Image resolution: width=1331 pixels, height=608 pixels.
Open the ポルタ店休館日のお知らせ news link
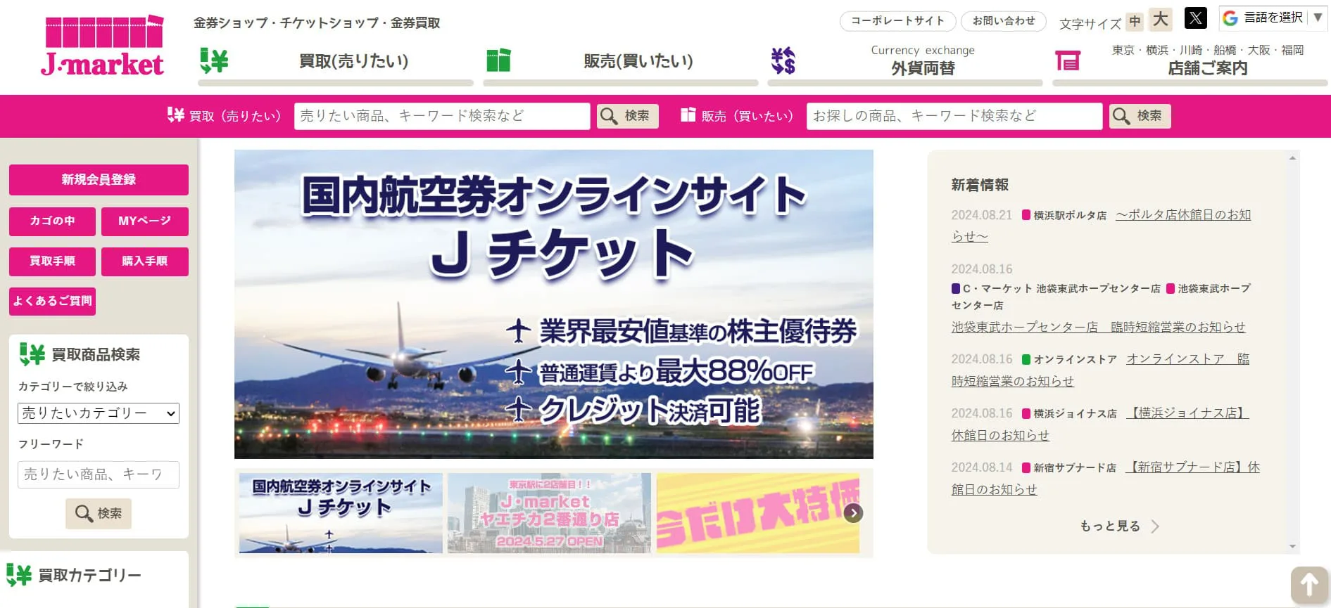point(1182,215)
